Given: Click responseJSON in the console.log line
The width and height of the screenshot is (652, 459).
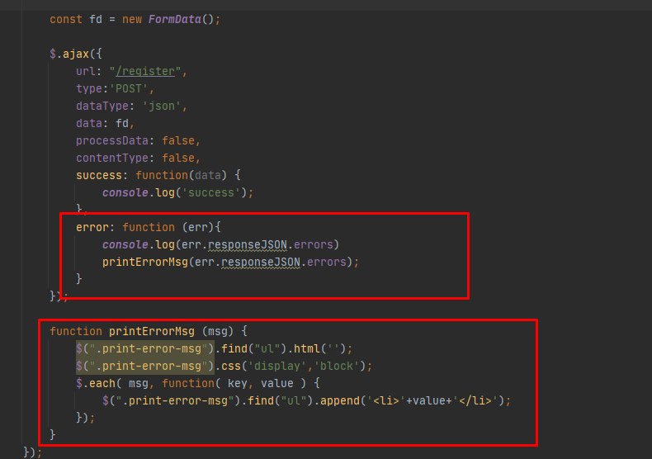Looking at the screenshot, I should click(248, 245).
